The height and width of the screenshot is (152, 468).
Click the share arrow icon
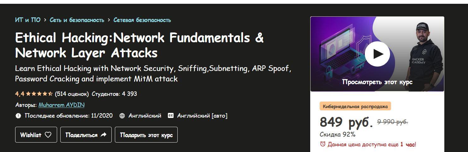point(104,135)
